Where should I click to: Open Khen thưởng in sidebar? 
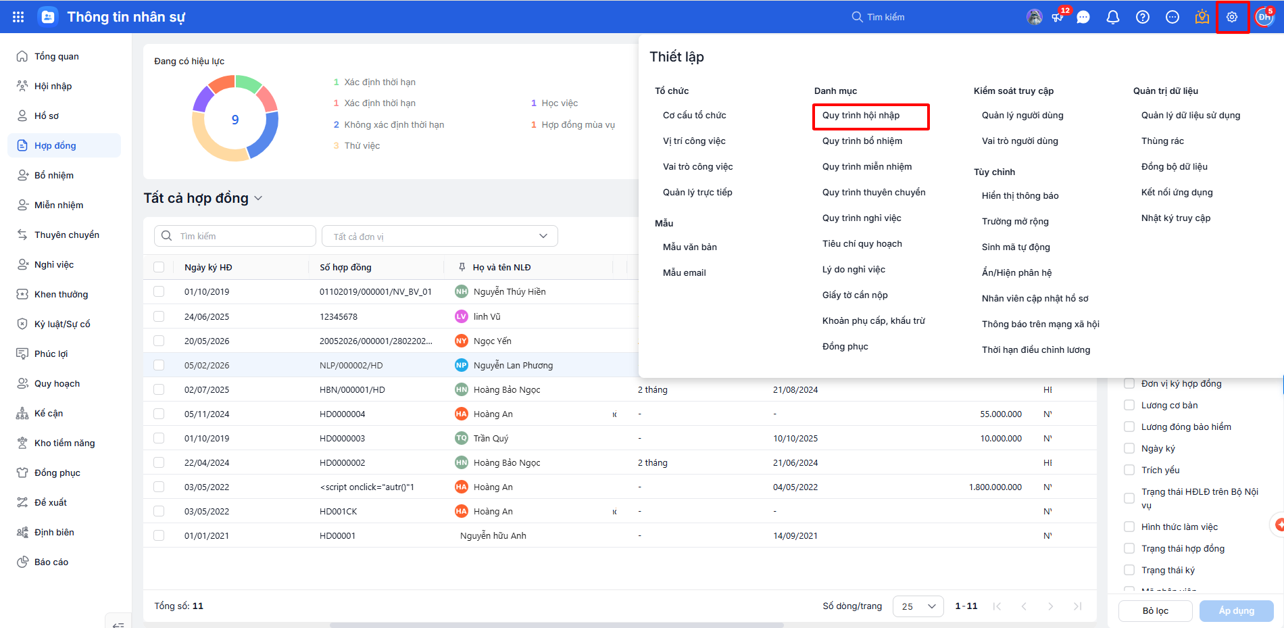[64, 294]
